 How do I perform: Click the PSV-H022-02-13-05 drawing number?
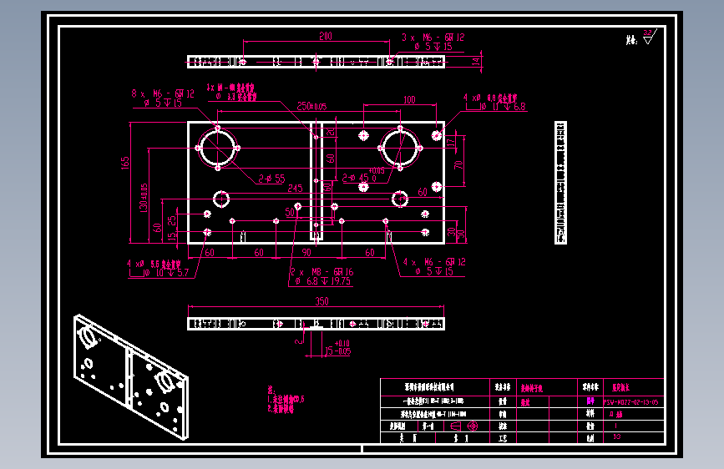(631, 402)
